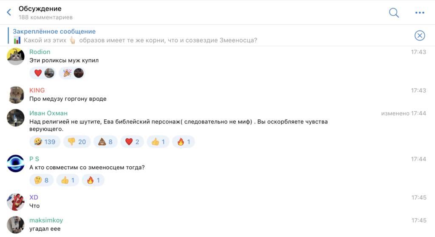Click the XD user avatar
The width and height of the screenshot is (435, 237).
pyautogui.click(x=16, y=202)
